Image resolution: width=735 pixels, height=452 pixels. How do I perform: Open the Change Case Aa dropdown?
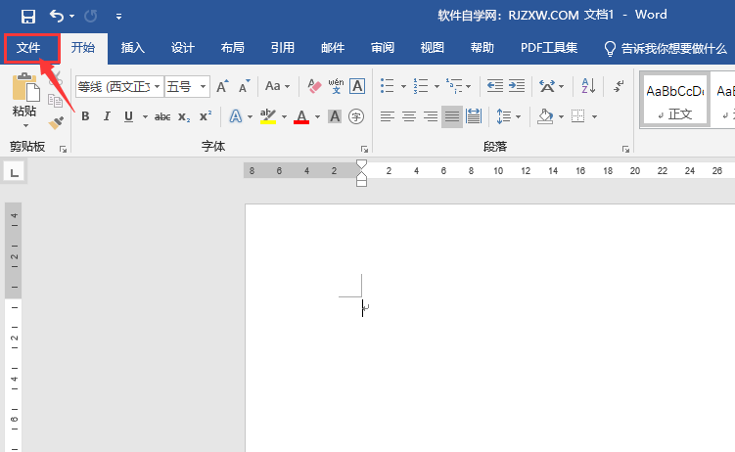click(x=277, y=87)
